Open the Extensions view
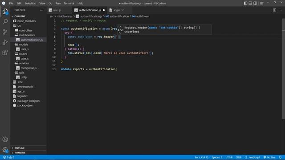The width and height of the screenshot is (285, 160). point(5,52)
